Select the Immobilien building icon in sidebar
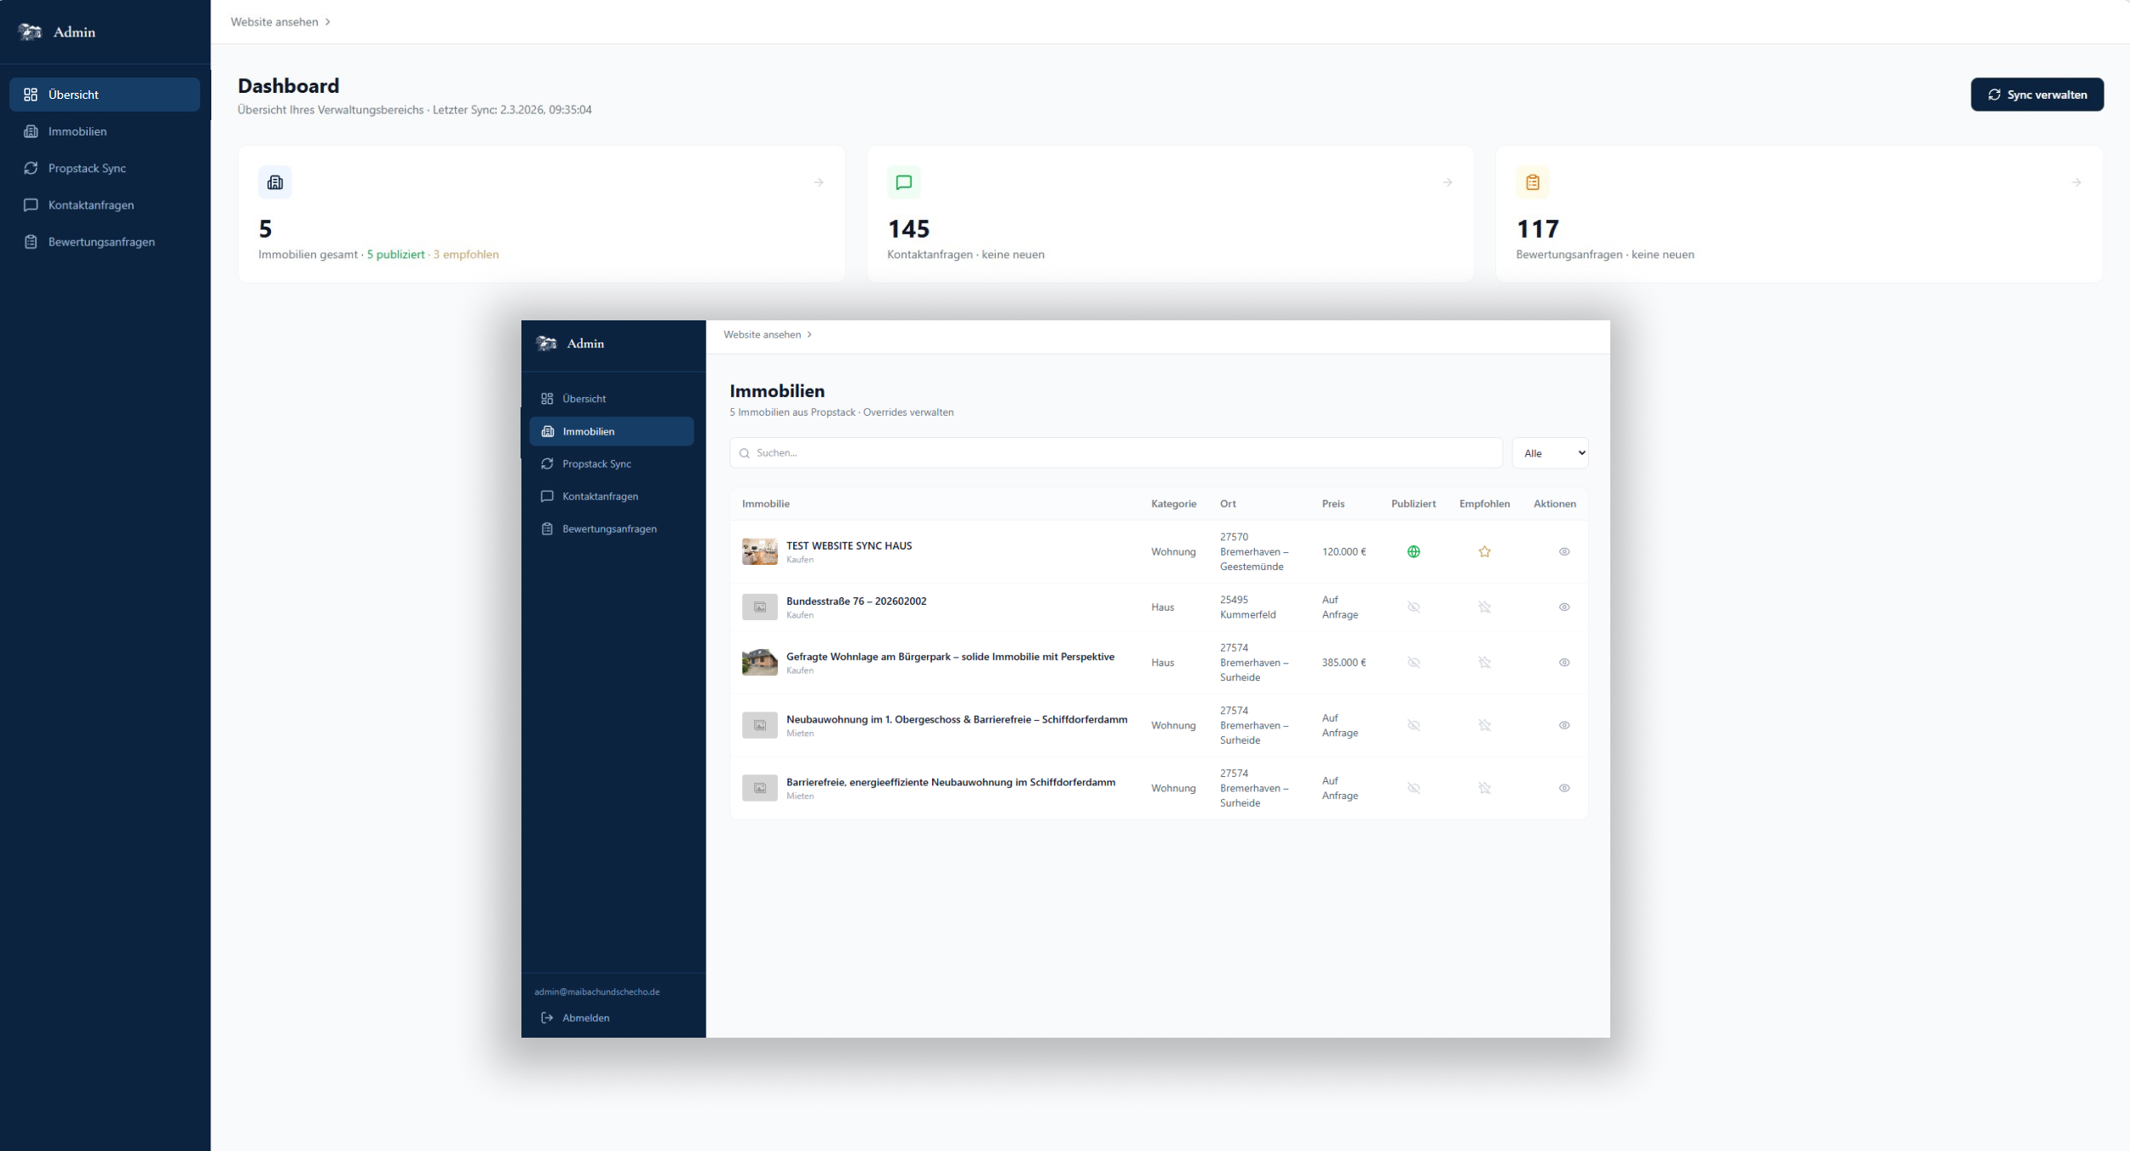Image resolution: width=2130 pixels, height=1151 pixels. 32,131
